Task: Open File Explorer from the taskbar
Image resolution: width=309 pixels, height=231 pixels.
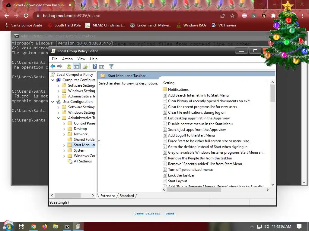Action: click(x=56, y=226)
